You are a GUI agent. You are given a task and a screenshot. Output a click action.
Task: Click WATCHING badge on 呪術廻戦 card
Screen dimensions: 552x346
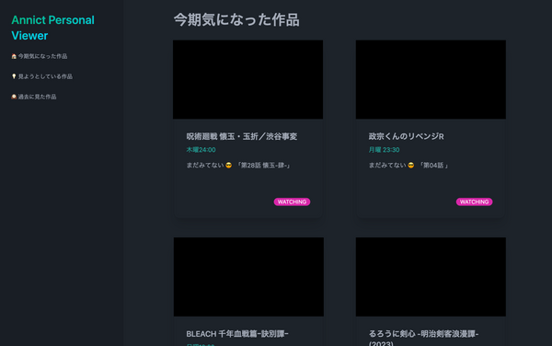coord(292,202)
